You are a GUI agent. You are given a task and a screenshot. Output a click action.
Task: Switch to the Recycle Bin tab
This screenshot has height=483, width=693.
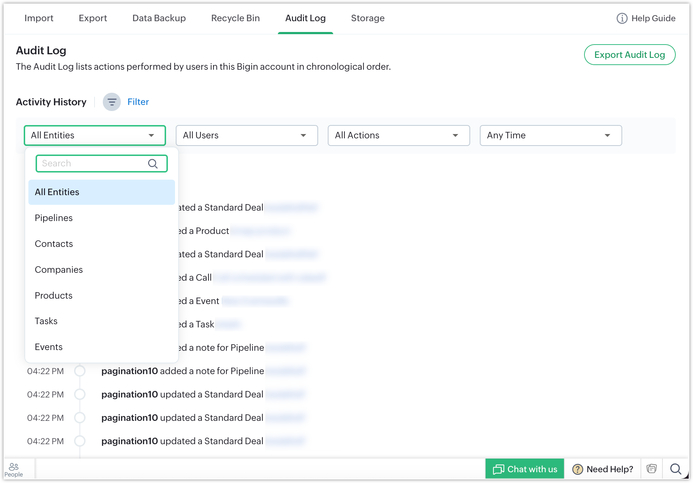click(x=235, y=18)
